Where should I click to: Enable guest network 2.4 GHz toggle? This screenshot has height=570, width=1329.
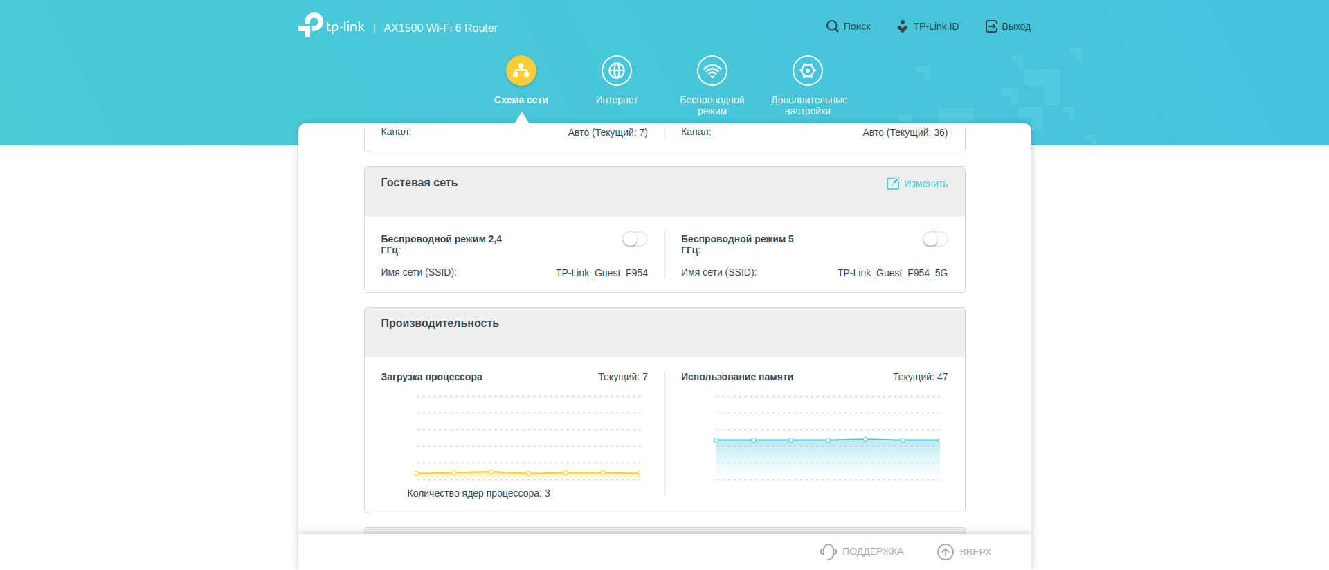pos(634,239)
